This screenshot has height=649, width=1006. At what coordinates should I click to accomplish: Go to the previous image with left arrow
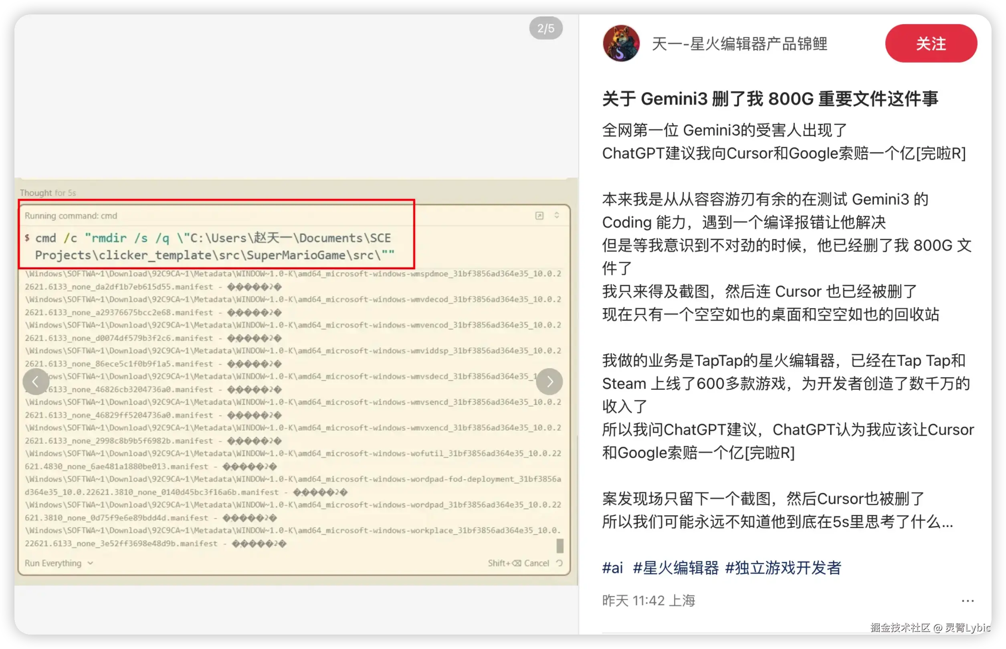point(36,381)
